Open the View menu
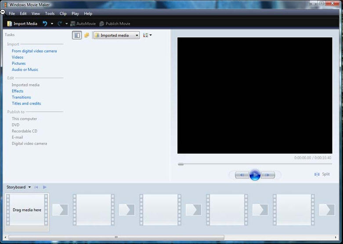343x244 pixels. 36,14
